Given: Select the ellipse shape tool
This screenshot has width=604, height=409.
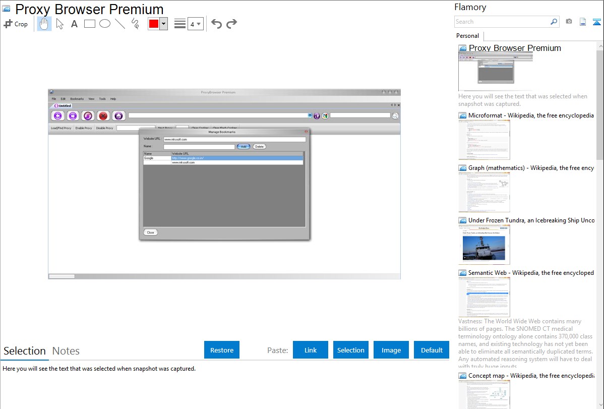Looking at the screenshot, I should point(105,24).
